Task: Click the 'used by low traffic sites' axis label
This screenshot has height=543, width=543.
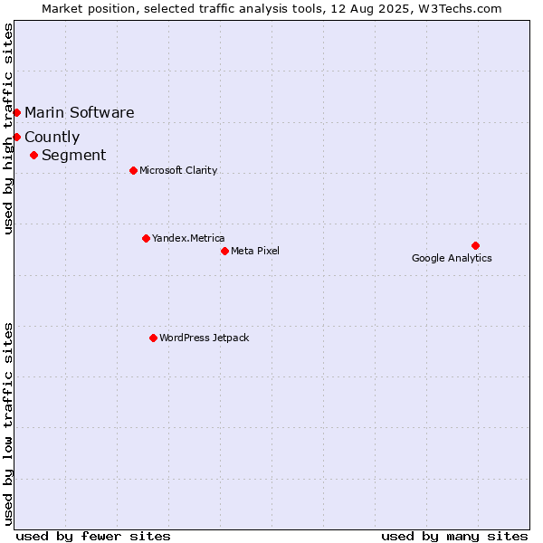Action: pos(7,424)
